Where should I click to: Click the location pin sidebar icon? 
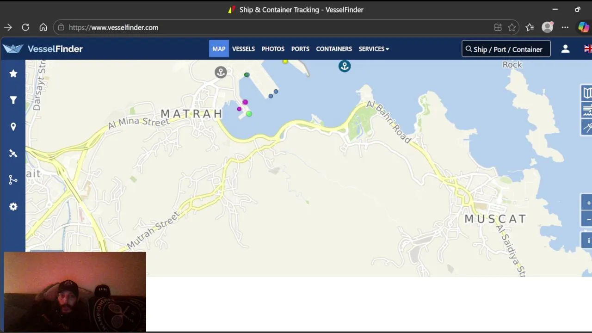point(13,127)
